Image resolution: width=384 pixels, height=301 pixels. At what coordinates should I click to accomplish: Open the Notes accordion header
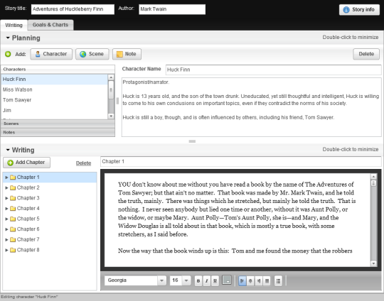[58, 132]
